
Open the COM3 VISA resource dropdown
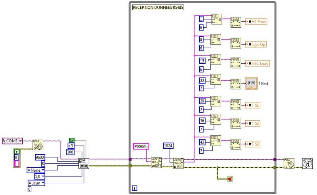20,141
